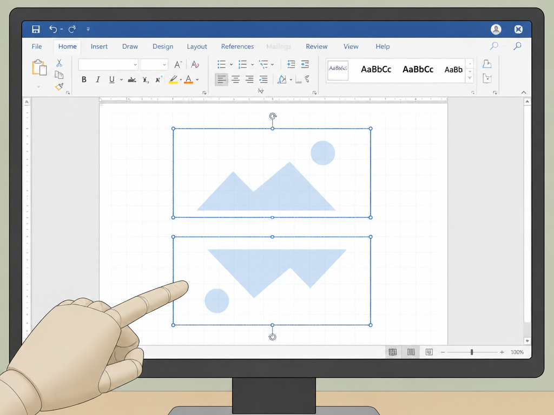Switch to the Insert tab

click(99, 46)
